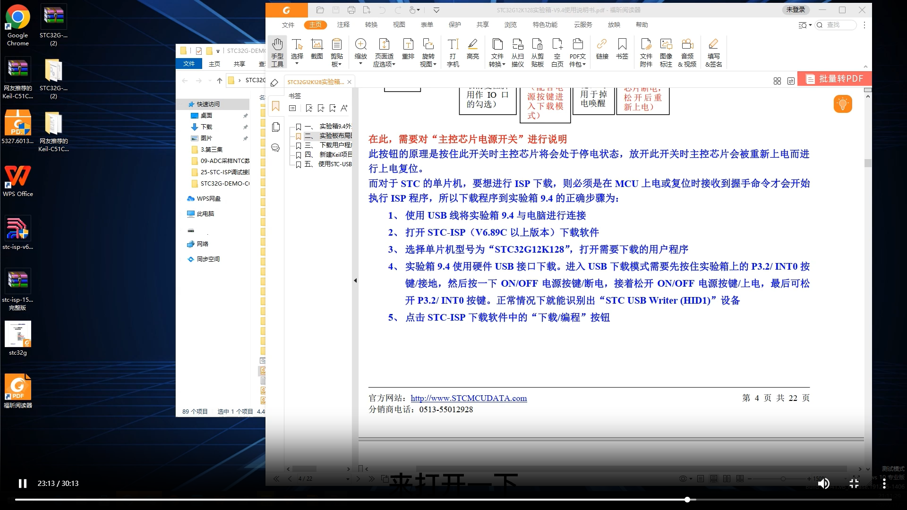Select bookmark 三、下载用户程序

[x=328, y=145]
